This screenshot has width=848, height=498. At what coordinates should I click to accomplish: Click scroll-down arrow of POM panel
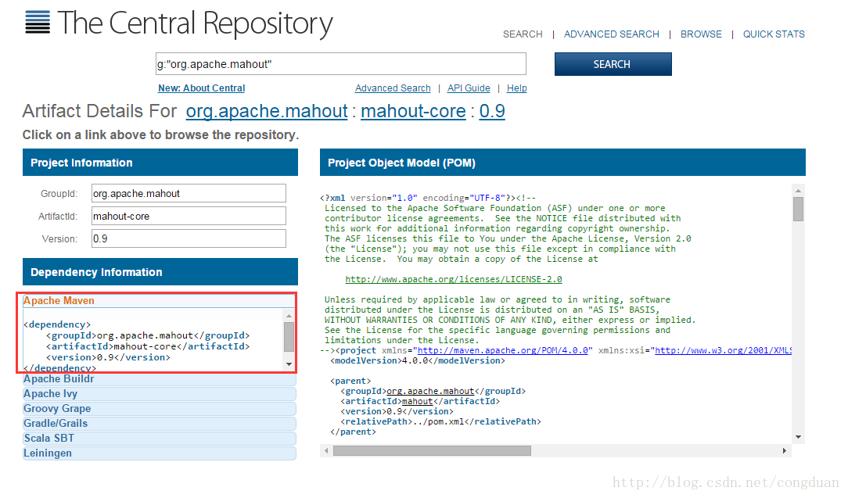(798, 437)
